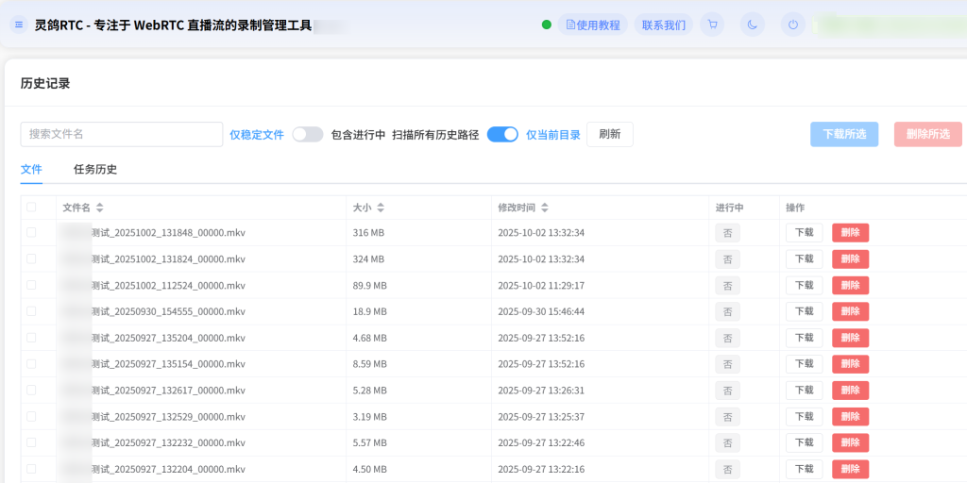Viewport: 967px width, 483px height.
Task: Sort by 大小 column sort icon
Action: point(381,208)
